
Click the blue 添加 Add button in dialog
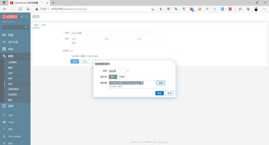[x=160, y=93]
